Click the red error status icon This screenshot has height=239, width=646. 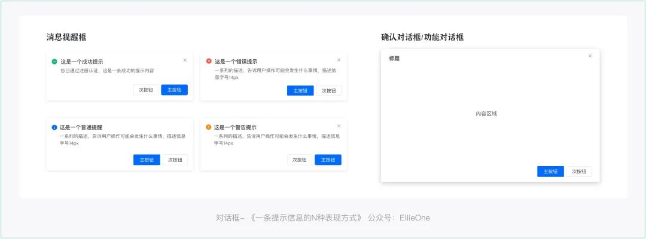[209, 61]
